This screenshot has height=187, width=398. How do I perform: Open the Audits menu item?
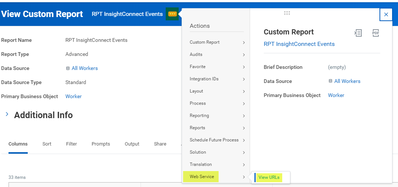tap(196, 54)
